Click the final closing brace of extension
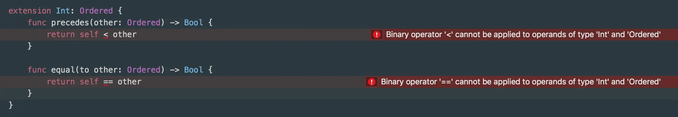Viewport: 678px width, 117px height. 11,105
